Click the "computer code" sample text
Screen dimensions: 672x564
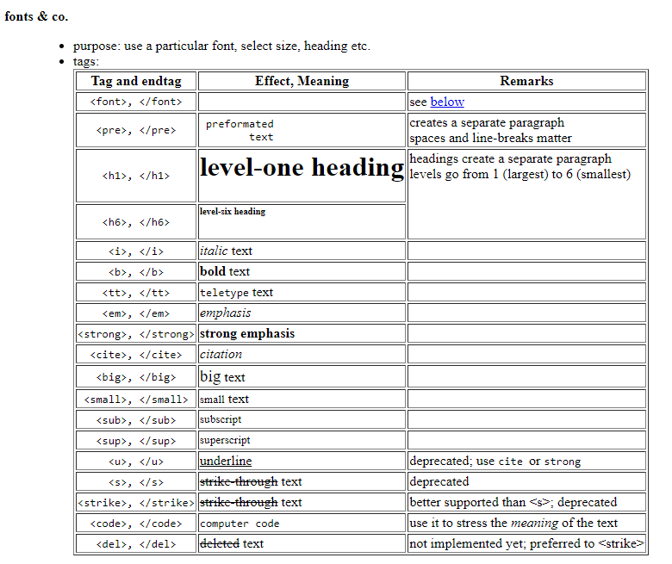[x=240, y=524]
